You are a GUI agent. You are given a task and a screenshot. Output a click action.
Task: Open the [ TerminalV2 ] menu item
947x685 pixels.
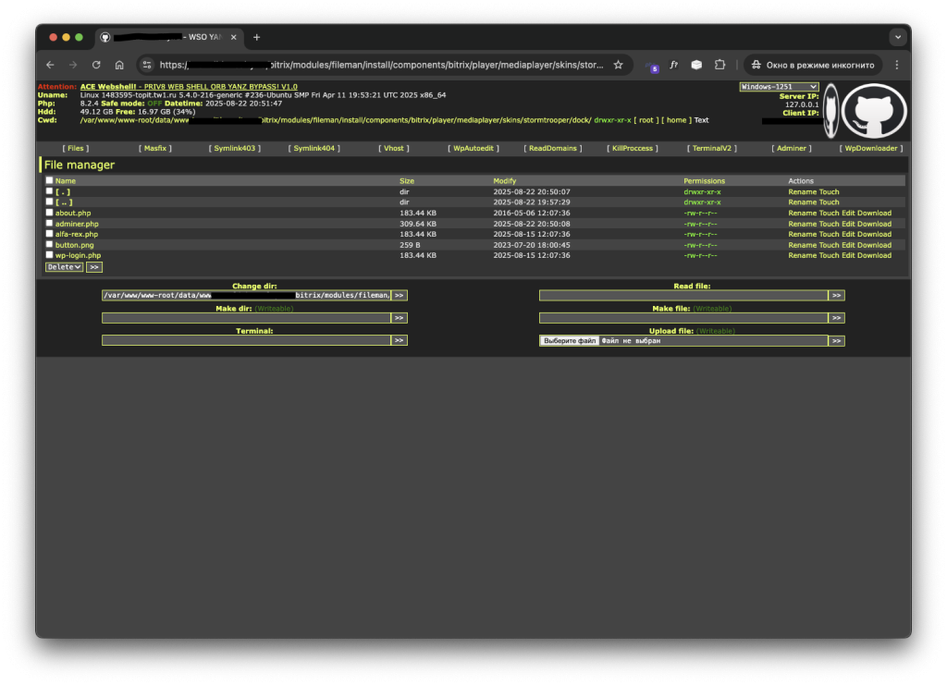click(x=711, y=149)
